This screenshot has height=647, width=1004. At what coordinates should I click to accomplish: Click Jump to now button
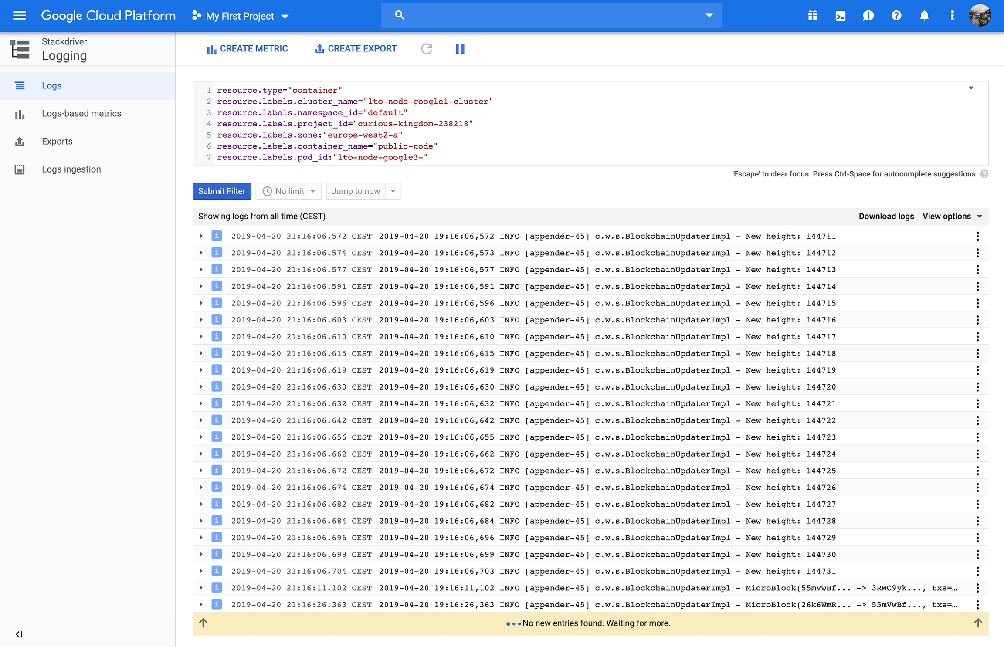[356, 191]
